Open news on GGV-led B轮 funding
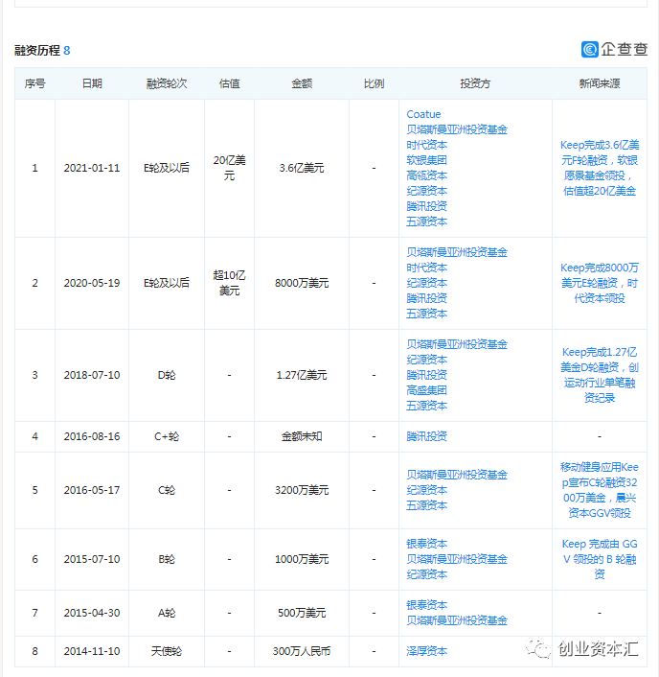The image size is (659, 677). (x=600, y=559)
